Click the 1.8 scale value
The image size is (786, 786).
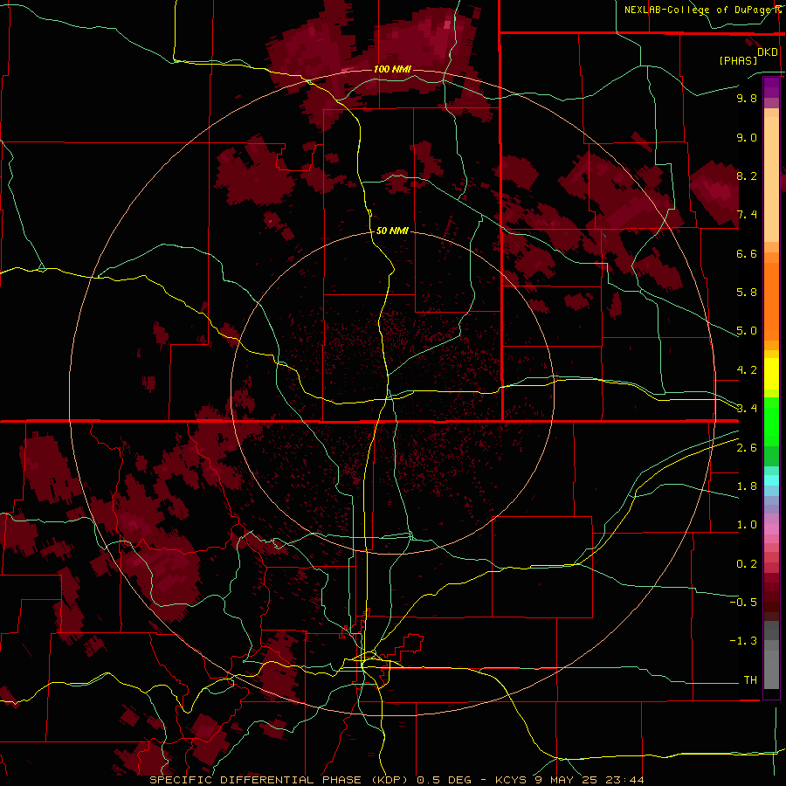[x=747, y=486]
